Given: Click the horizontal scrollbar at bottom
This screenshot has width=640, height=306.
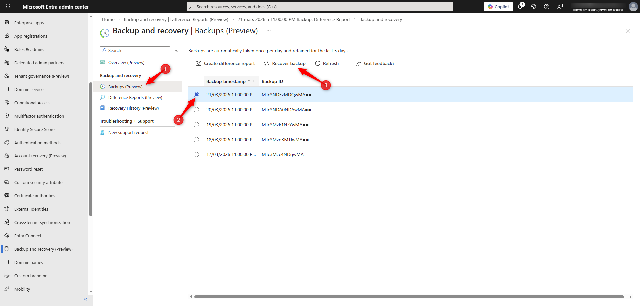Looking at the screenshot, I should pos(409,297).
